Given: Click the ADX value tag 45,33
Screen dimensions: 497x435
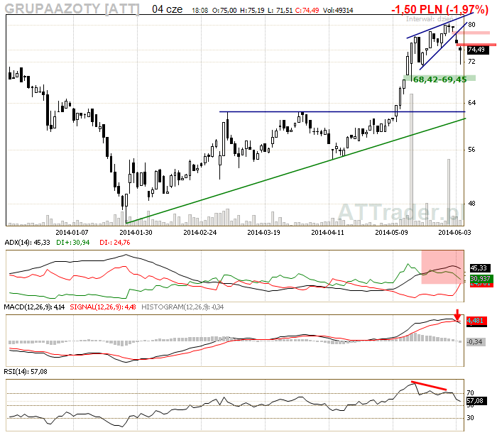Looking at the screenshot, I should 479,268.
